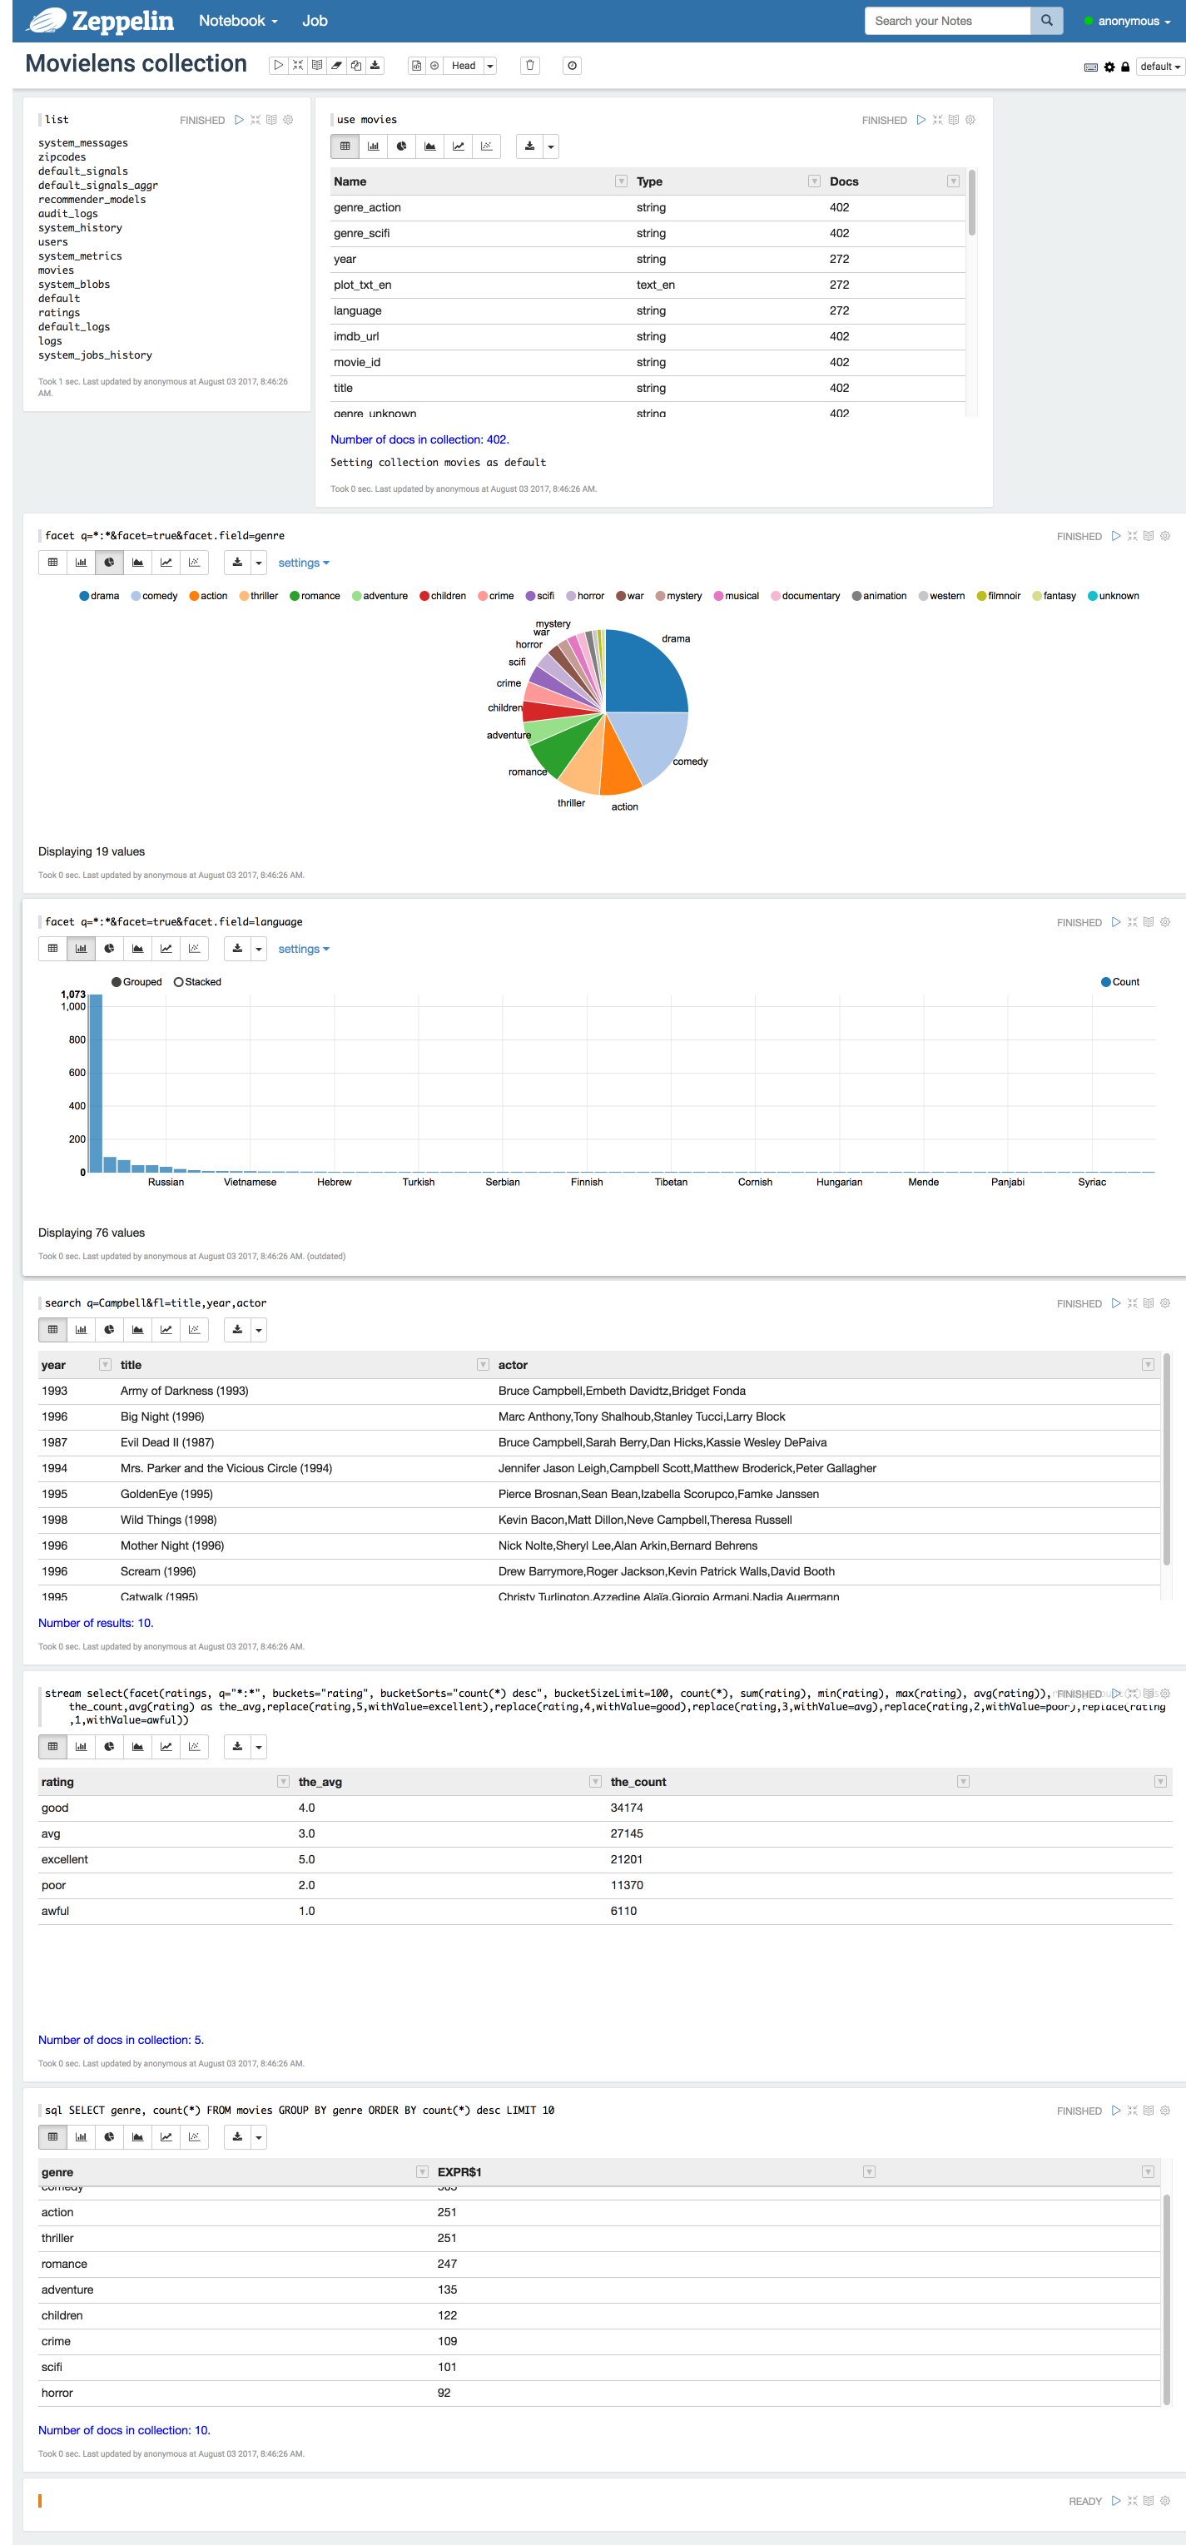Select the 'Evil Dead II (1987)' title cell
Image resolution: width=1186 pixels, height=2545 pixels.
(x=167, y=1442)
